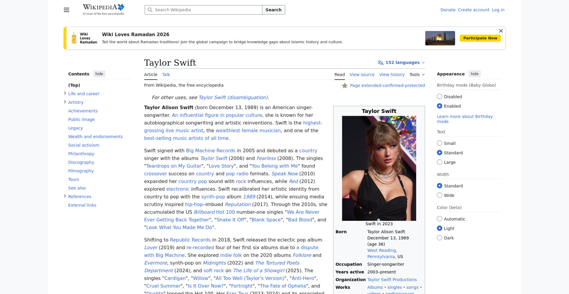569x294 pixels.
Task: Open the 152 languages dropdown
Action: (x=402, y=62)
